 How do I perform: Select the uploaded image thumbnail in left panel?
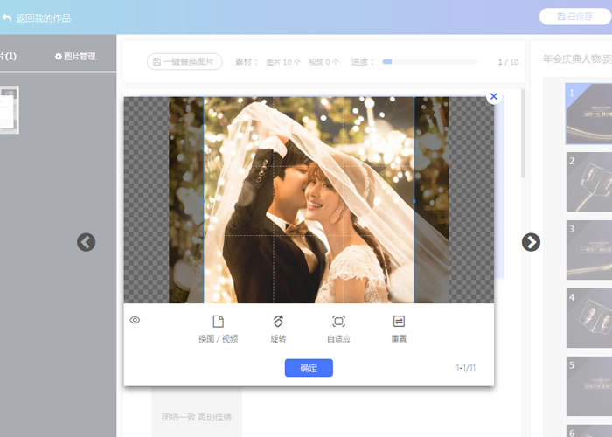click(x=9, y=110)
